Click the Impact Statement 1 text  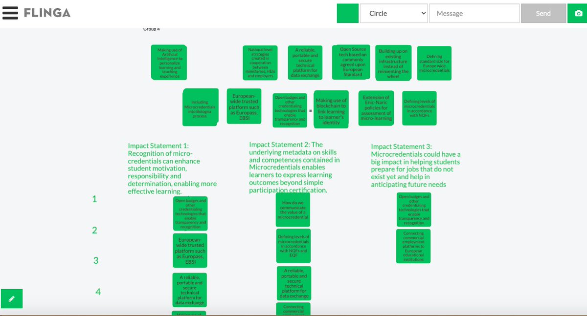pos(172,169)
